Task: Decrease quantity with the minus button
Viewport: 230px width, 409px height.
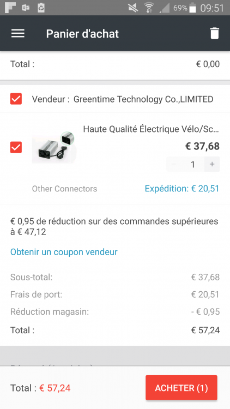Action: pyautogui.click(x=174, y=164)
